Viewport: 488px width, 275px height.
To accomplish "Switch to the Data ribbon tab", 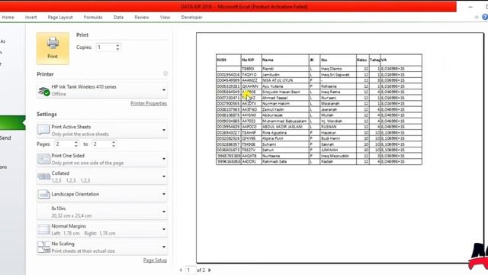I will coord(119,17).
